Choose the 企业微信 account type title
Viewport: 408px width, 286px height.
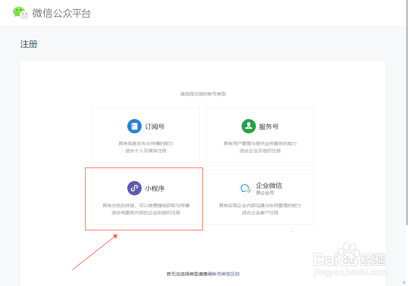[x=269, y=186]
